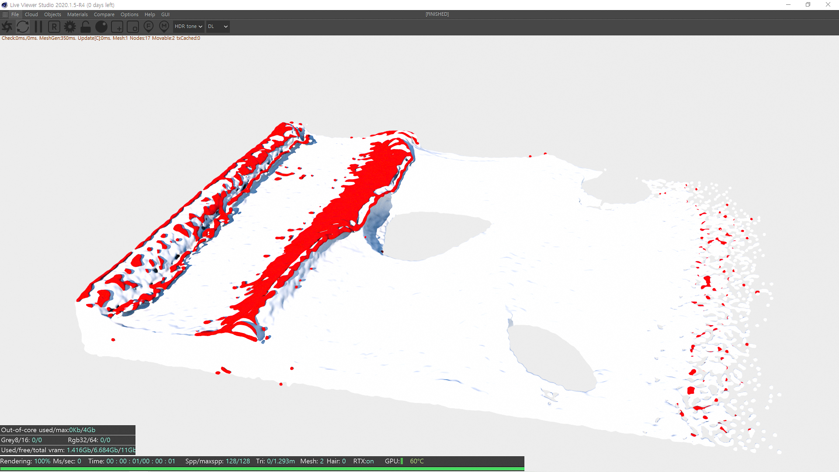This screenshot has width=839, height=472.
Task: Toggle the pick focus F pin
Action: click(149, 27)
